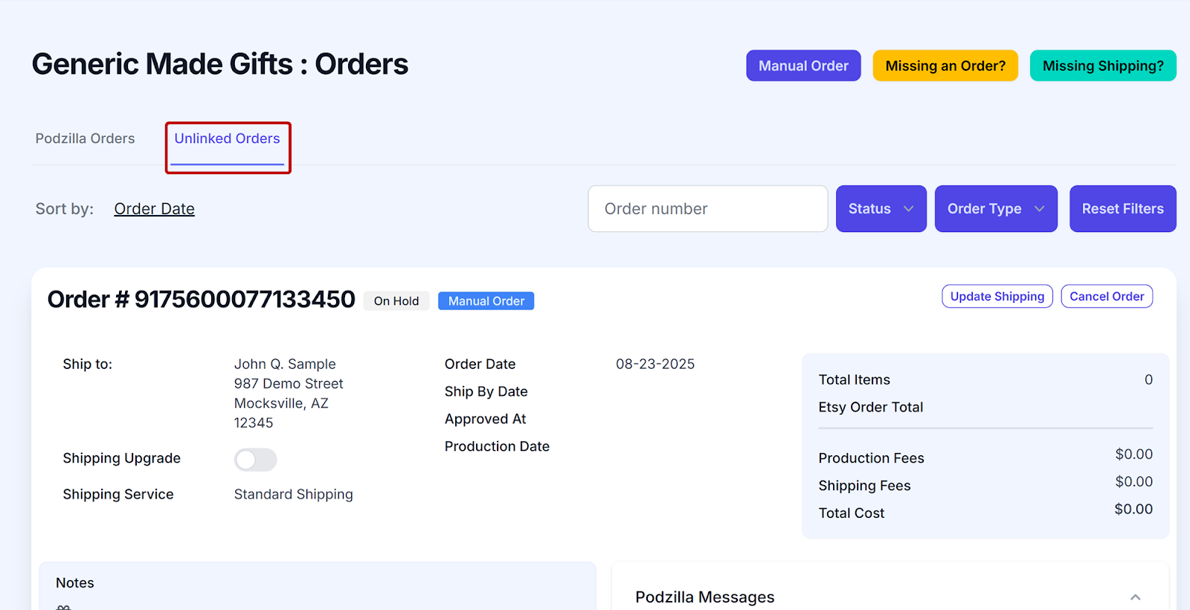This screenshot has width=1190, height=610.
Task: Select the Unlinked Orders tab
Action: [x=227, y=139]
